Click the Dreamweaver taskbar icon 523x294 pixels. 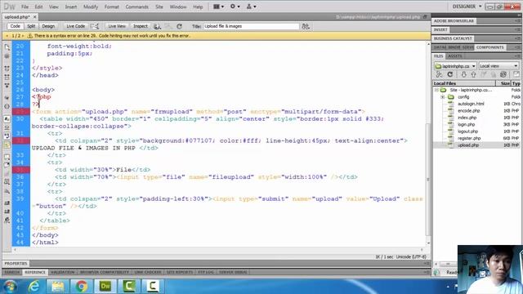(105, 287)
